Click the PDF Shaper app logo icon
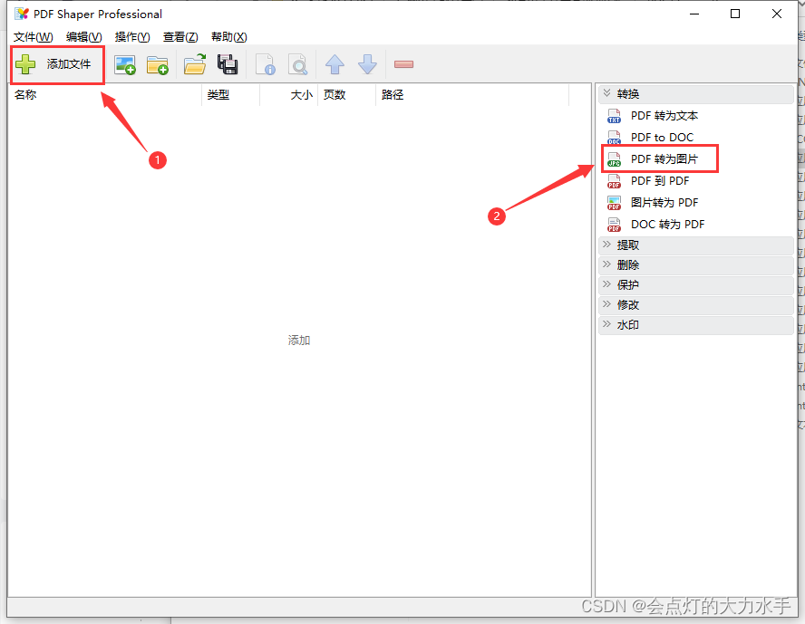The image size is (805, 624). [22, 14]
